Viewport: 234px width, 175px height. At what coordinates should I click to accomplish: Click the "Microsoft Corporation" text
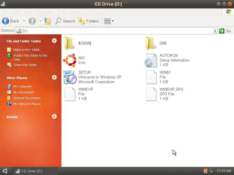(x=96, y=82)
